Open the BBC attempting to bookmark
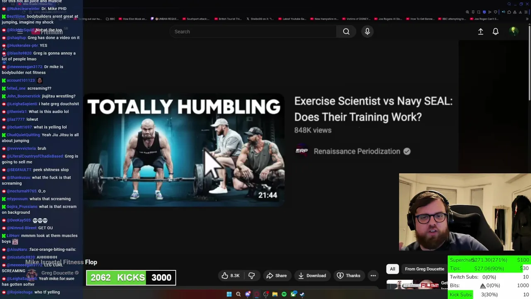Image resolution: width=531 pixels, height=299 pixels. [452, 19]
